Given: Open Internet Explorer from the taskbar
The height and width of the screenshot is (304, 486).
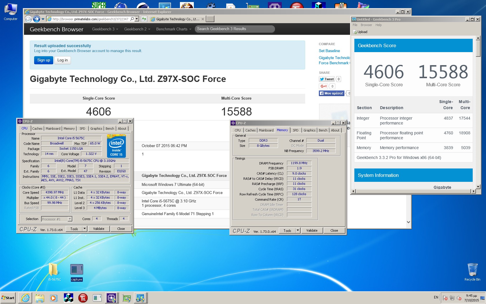Looking at the screenshot, I should [x=25, y=298].
